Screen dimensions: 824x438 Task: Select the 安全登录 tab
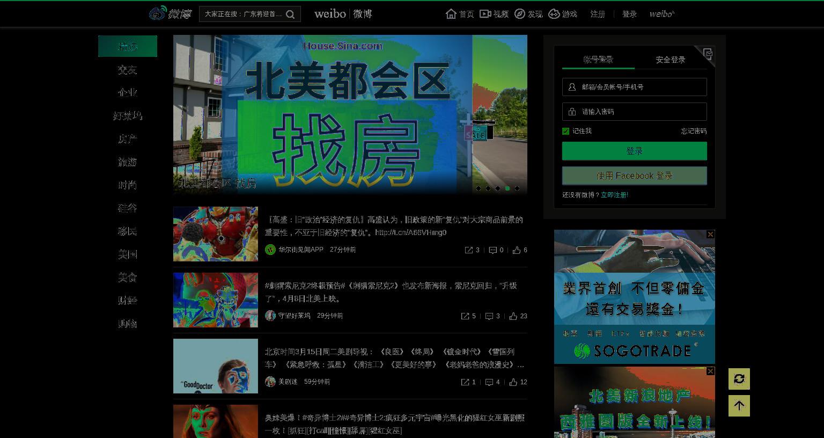671,60
